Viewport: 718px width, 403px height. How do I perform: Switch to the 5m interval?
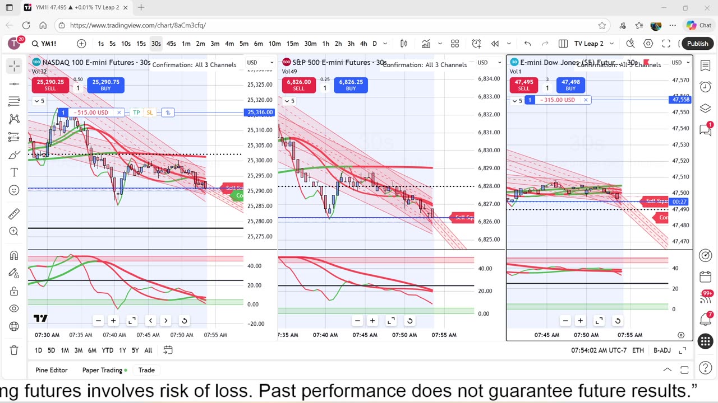click(244, 44)
